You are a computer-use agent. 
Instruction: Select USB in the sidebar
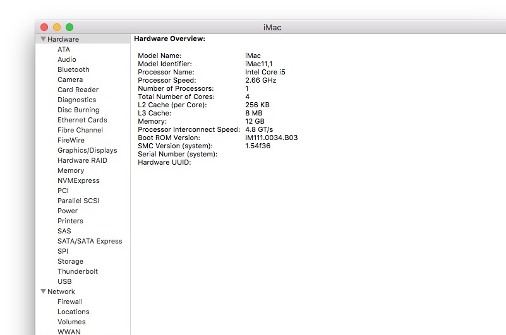pos(64,281)
